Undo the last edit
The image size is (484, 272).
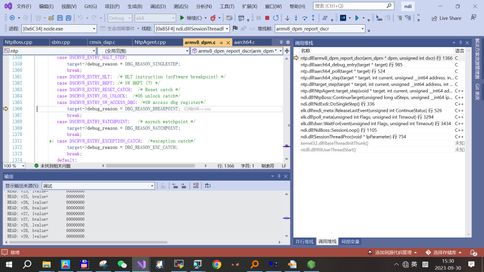[x=80, y=18]
